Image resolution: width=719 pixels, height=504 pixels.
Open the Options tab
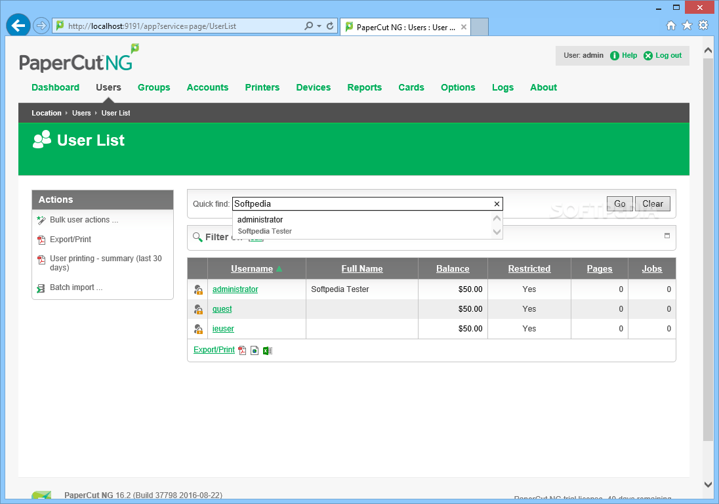coord(458,87)
